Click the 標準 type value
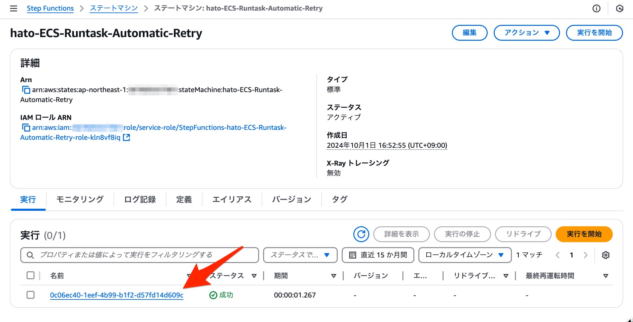 click(334, 89)
